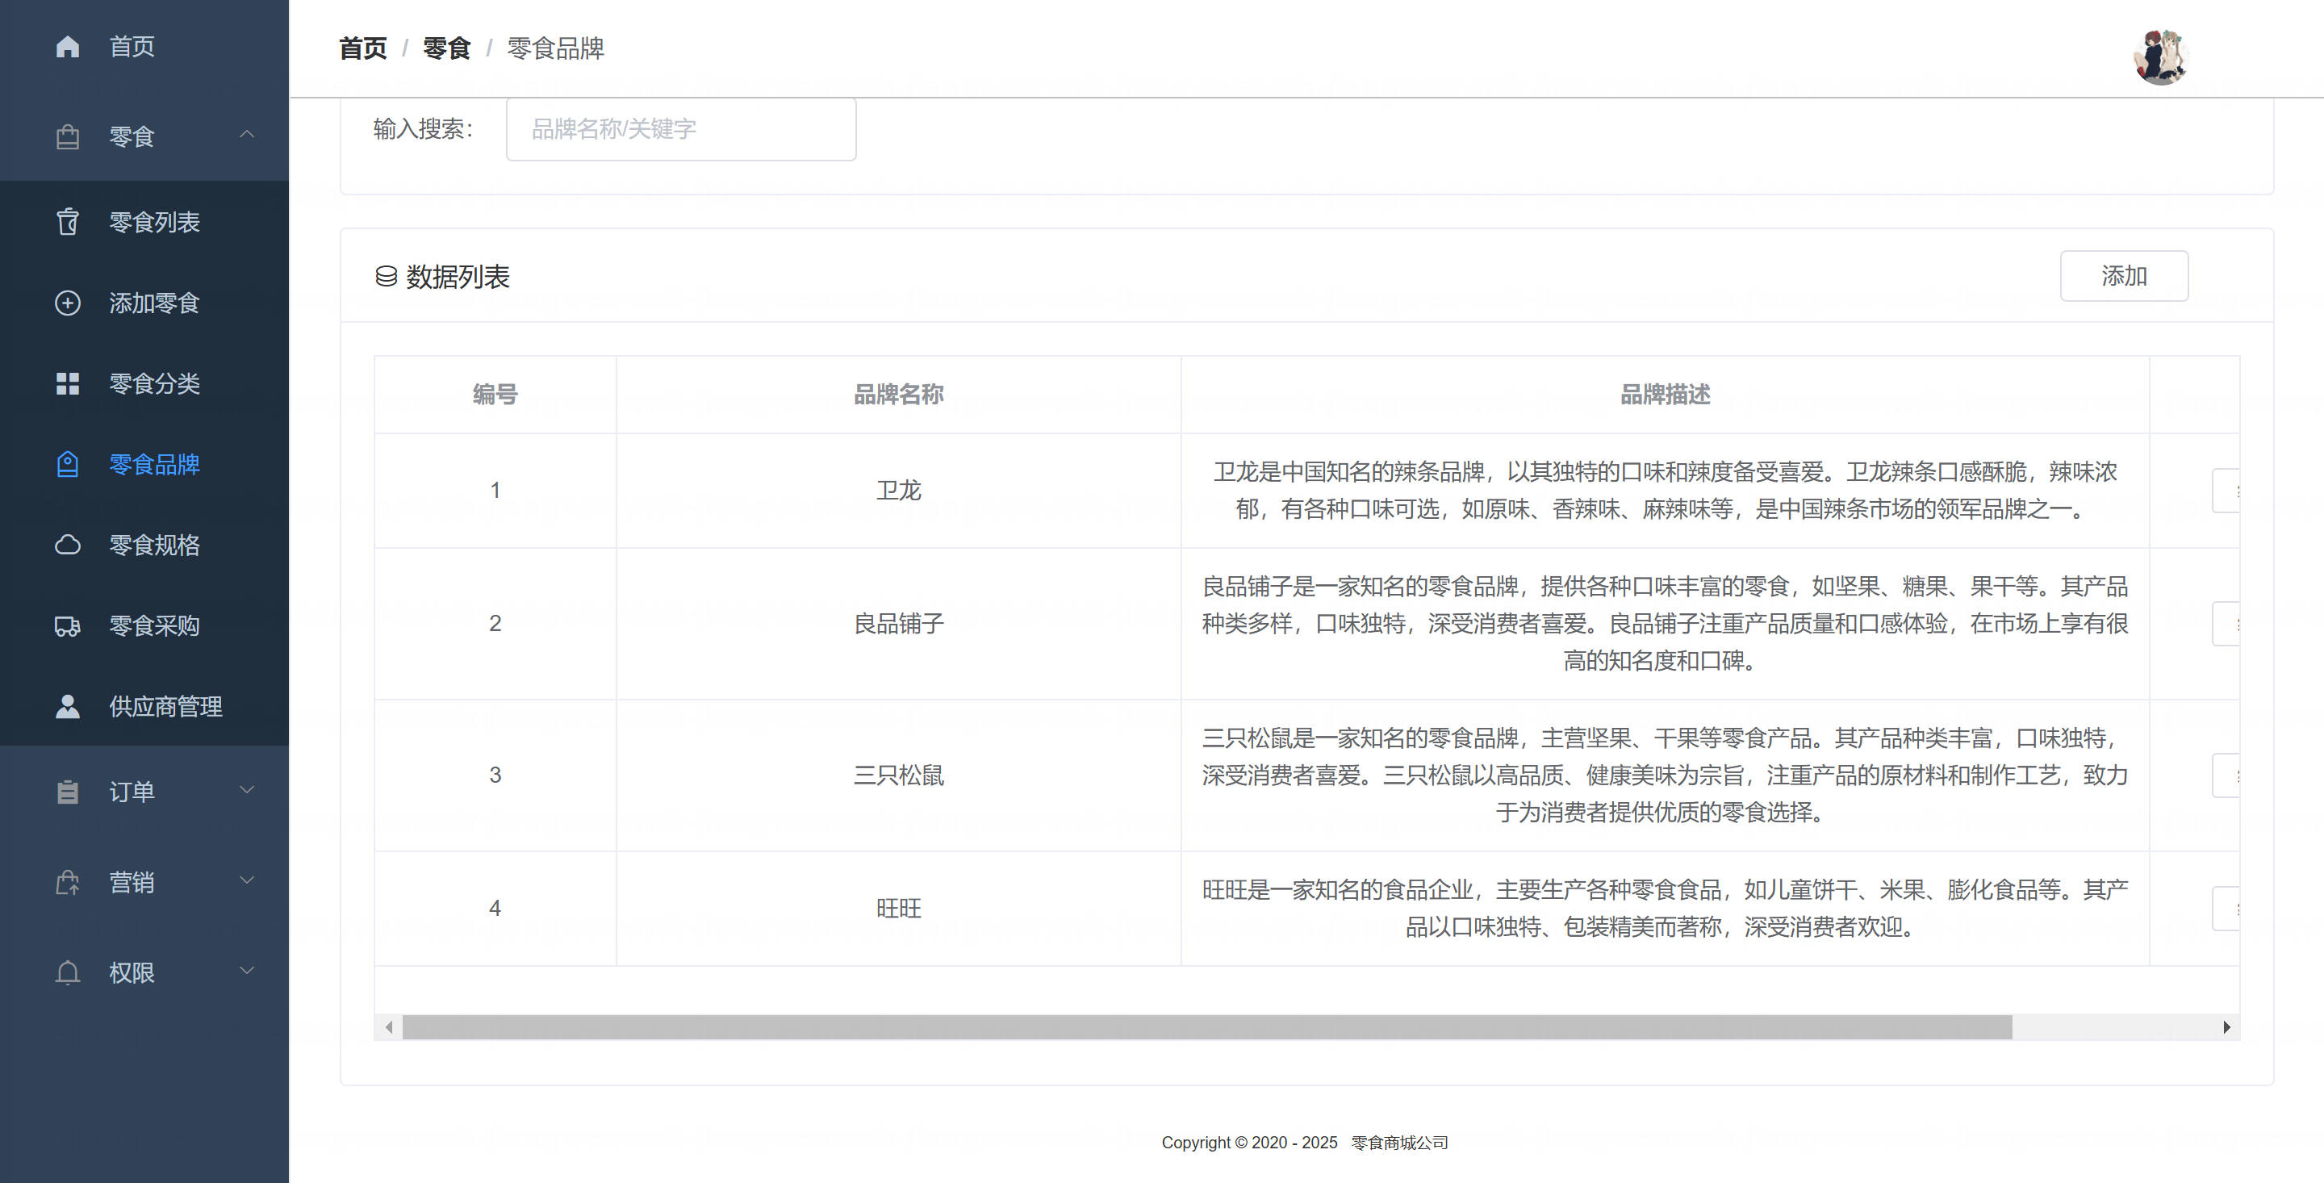Click the cloud icon beside 零食规格
This screenshot has width=2324, height=1183.
(68, 545)
